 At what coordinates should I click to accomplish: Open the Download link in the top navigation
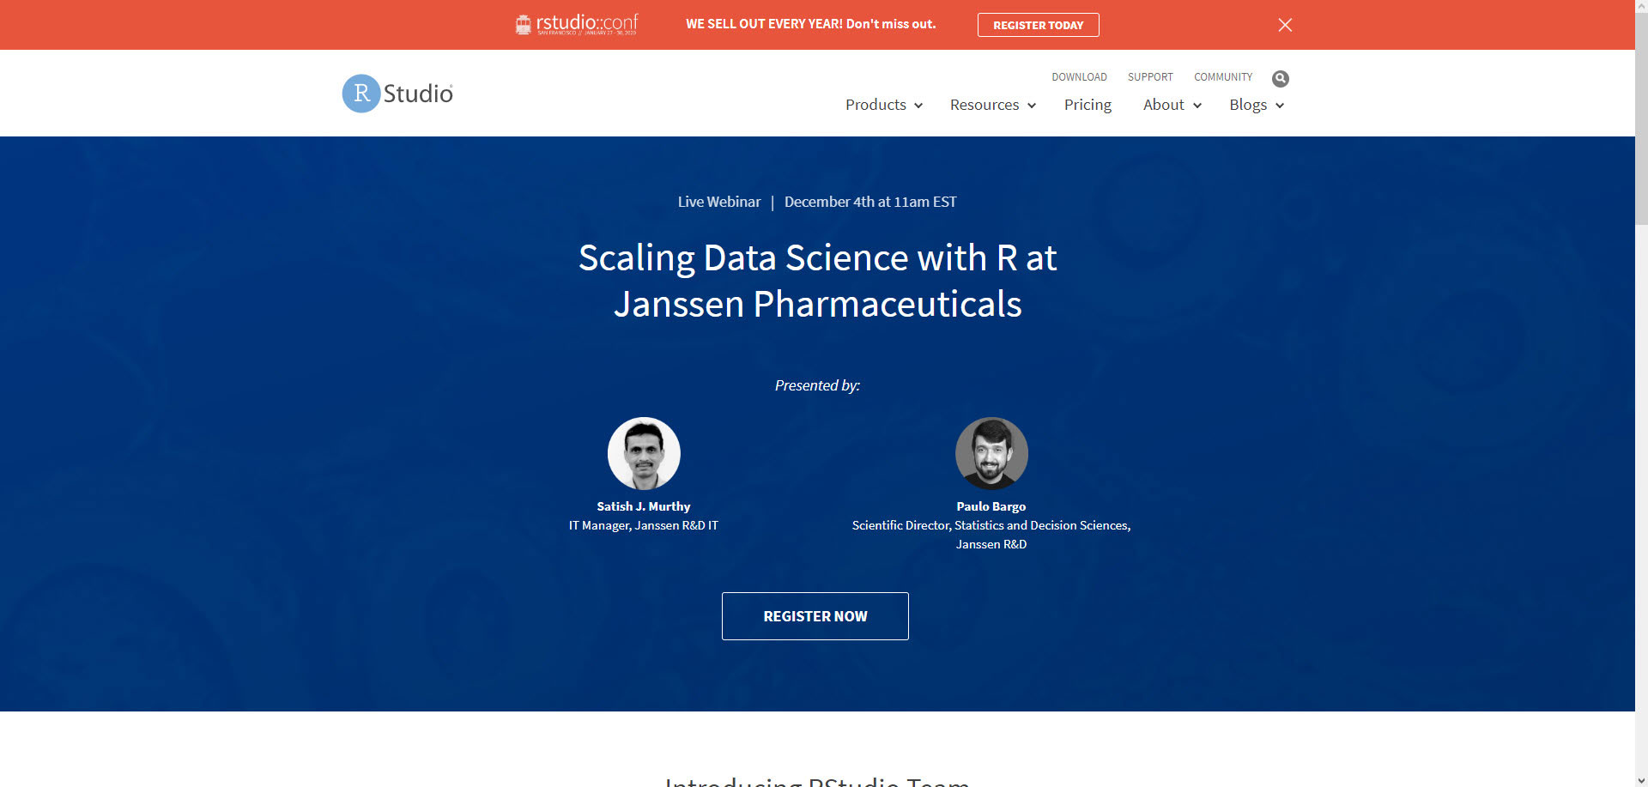[x=1079, y=77]
